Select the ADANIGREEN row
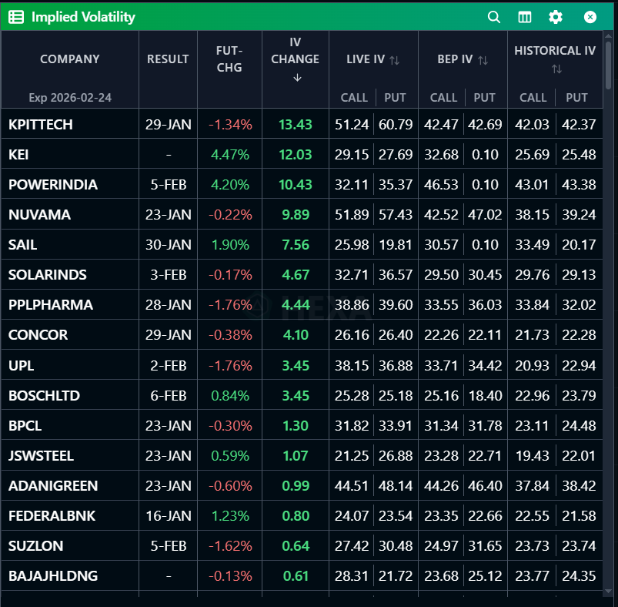 (302, 485)
